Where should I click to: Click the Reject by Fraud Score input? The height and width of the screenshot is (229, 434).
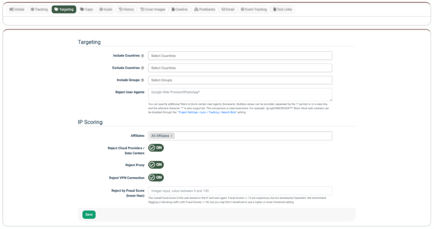pyautogui.click(x=240, y=191)
